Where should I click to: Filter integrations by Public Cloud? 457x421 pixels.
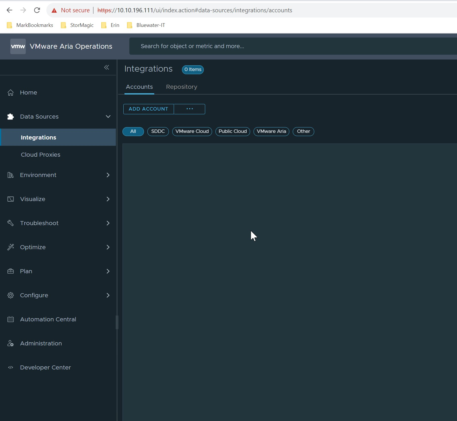coord(233,131)
